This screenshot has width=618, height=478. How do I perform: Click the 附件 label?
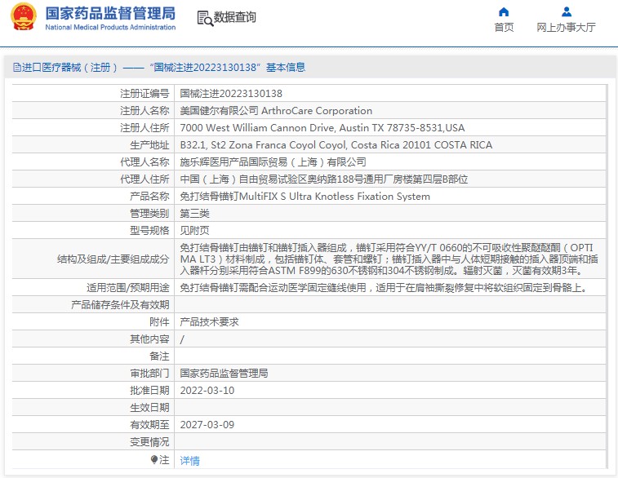click(x=160, y=322)
